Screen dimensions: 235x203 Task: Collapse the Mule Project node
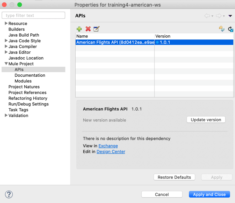click(x=6, y=63)
